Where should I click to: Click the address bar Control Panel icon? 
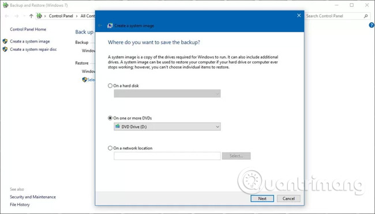point(39,16)
